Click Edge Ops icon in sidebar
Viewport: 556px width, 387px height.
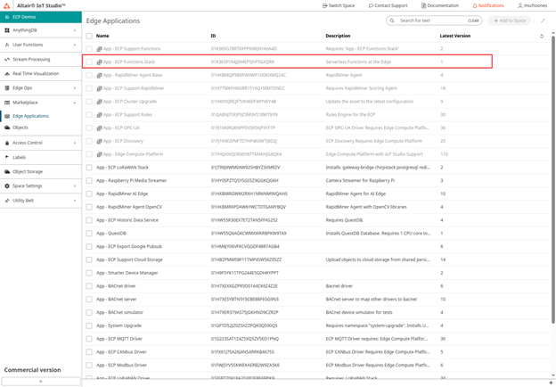7,88
